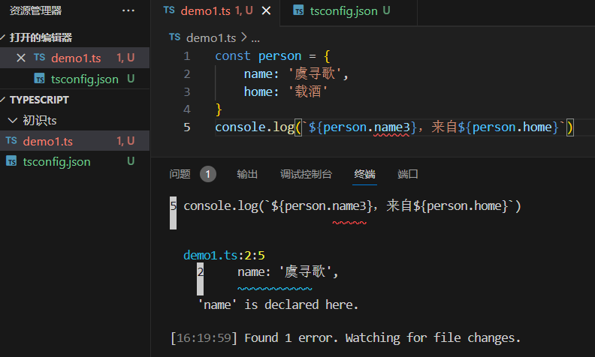Open demo1.ts from open editors list
The height and width of the screenshot is (357, 595).
click(x=75, y=58)
